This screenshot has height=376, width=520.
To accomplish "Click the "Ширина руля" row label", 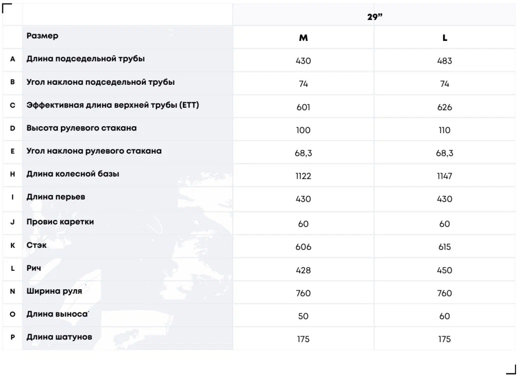I will (x=54, y=291).
